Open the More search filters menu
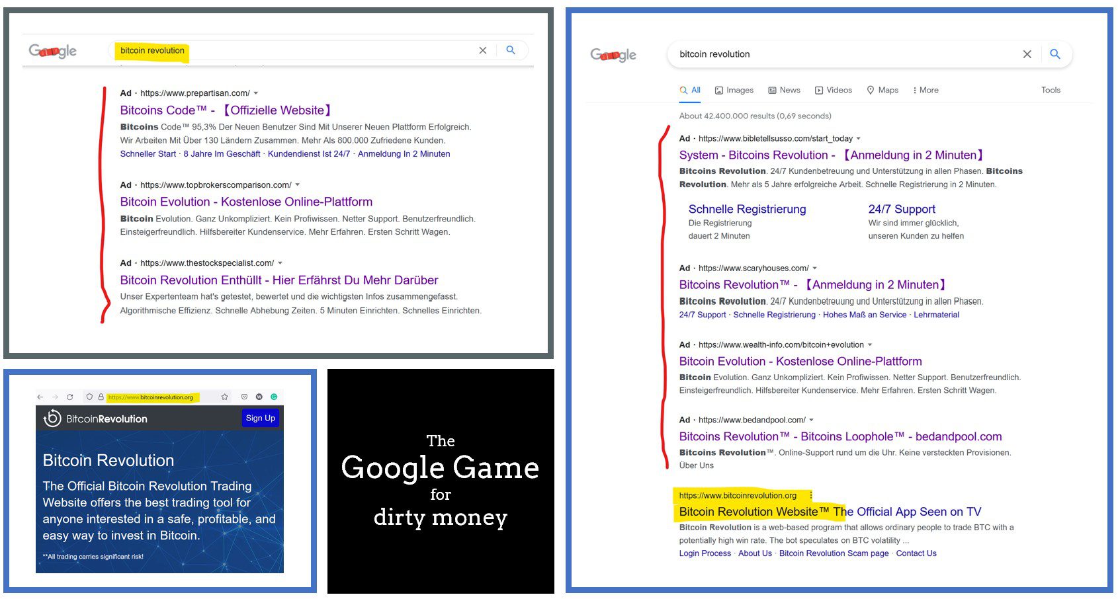Image resolution: width=1118 pixels, height=599 pixels. coord(925,91)
